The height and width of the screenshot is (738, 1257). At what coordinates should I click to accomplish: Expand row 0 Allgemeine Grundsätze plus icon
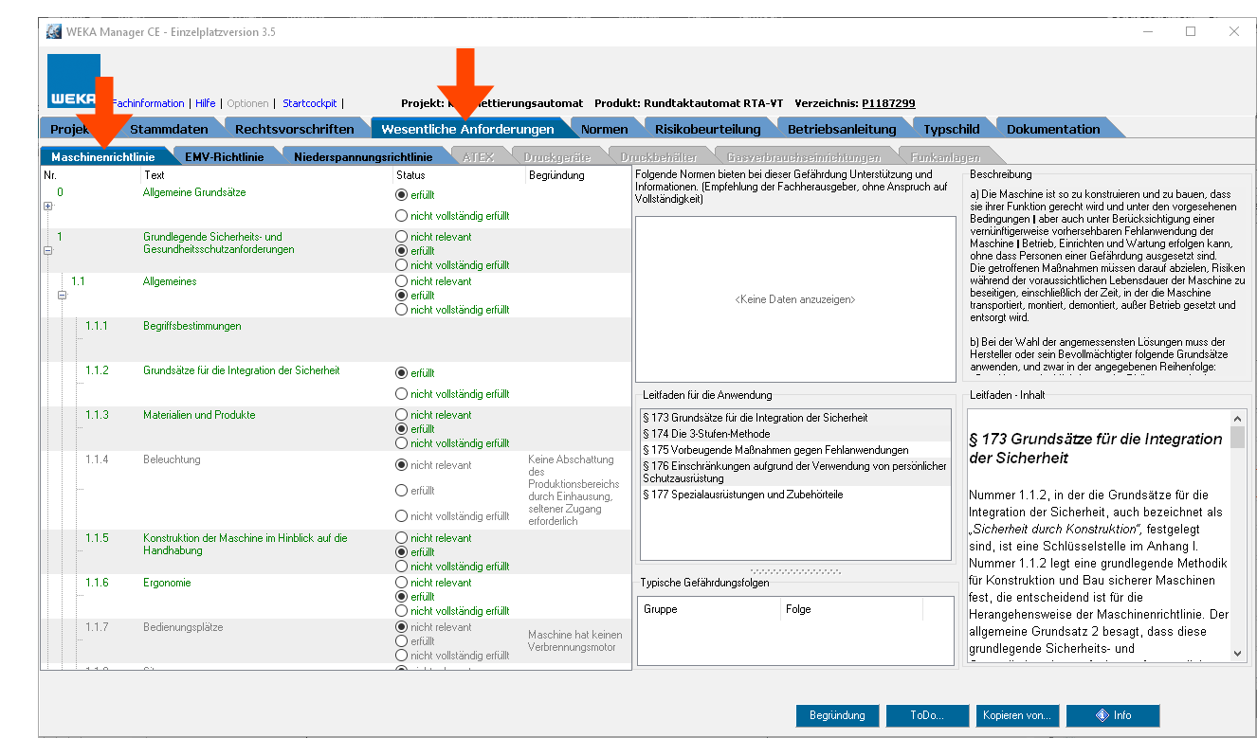(x=47, y=207)
